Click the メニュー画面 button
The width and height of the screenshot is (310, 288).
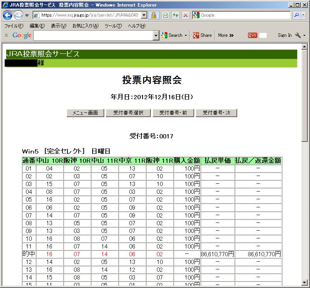[85, 113]
